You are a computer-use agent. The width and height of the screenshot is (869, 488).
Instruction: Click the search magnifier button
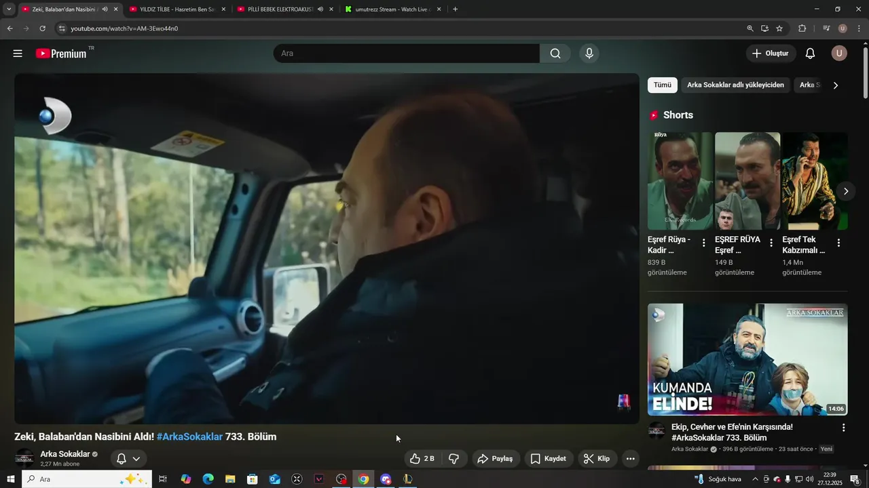[x=555, y=54]
